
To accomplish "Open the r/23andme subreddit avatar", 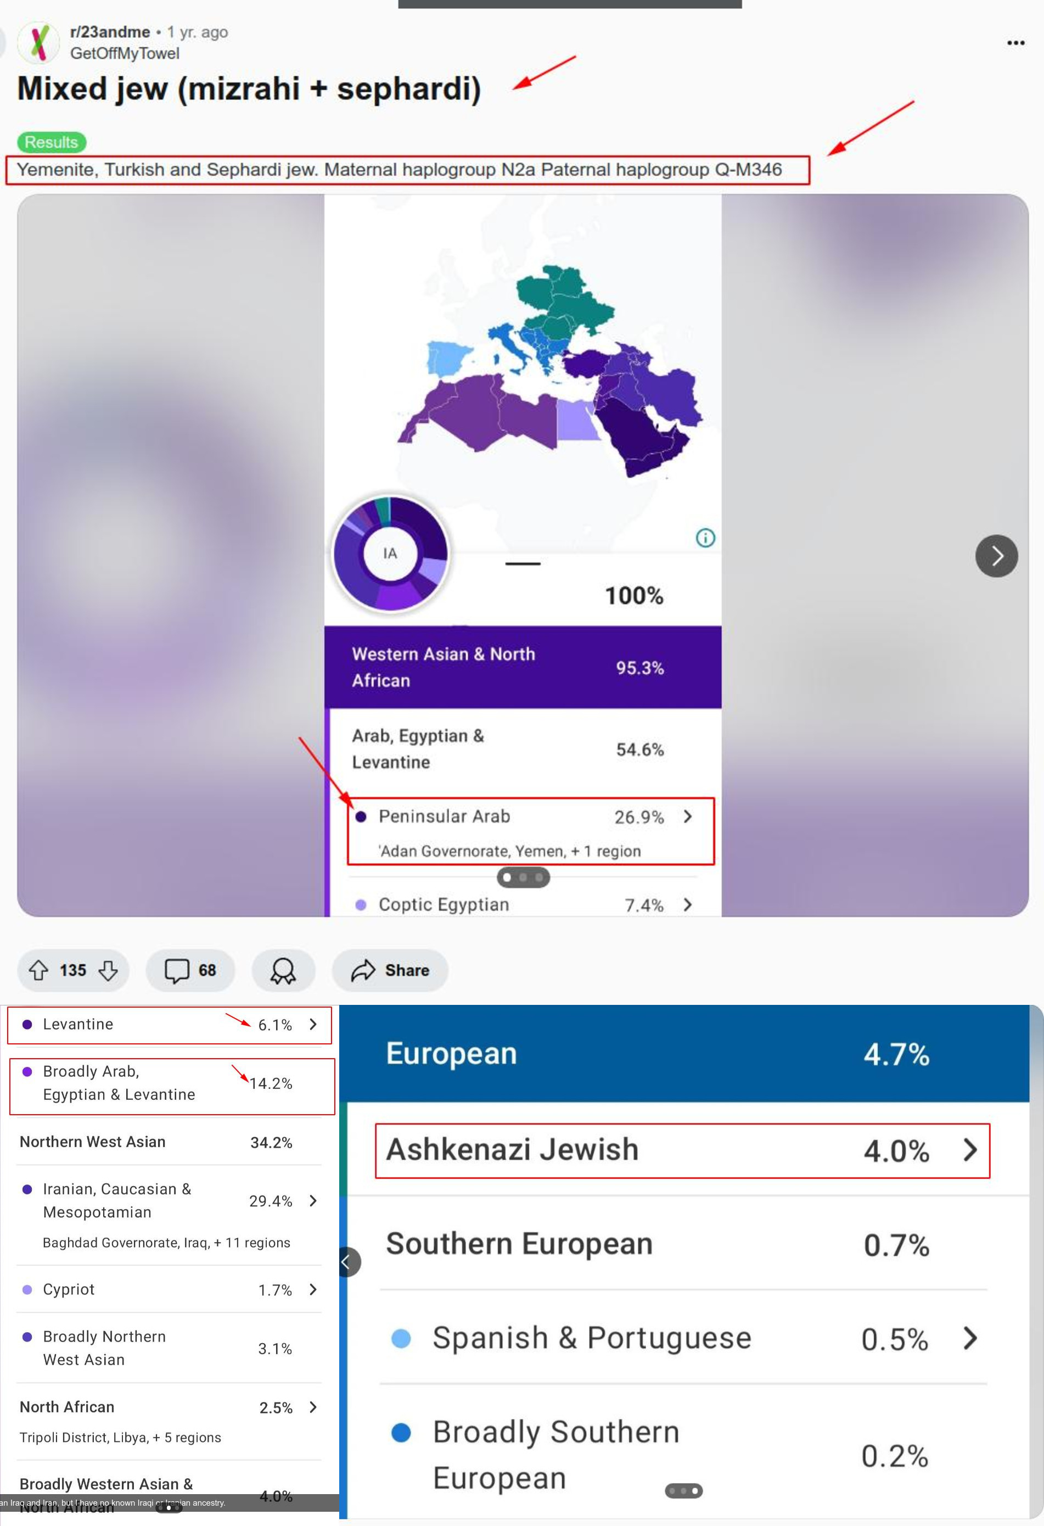I will [39, 42].
